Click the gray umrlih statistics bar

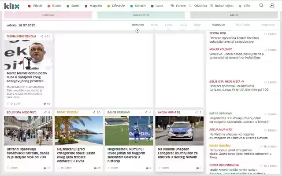(234, 15)
